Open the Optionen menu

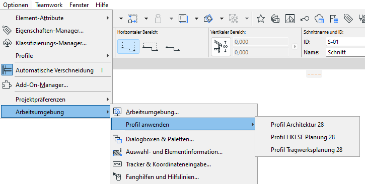(x=16, y=5)
